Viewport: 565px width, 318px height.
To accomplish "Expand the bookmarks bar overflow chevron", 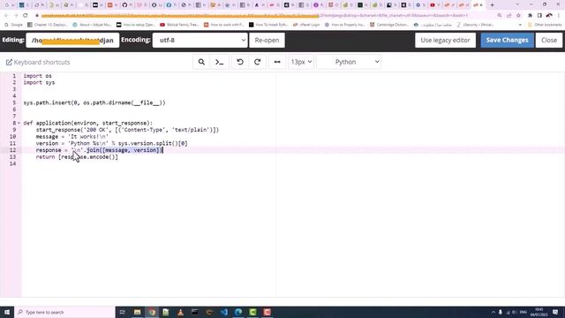I will click(520, 25).
